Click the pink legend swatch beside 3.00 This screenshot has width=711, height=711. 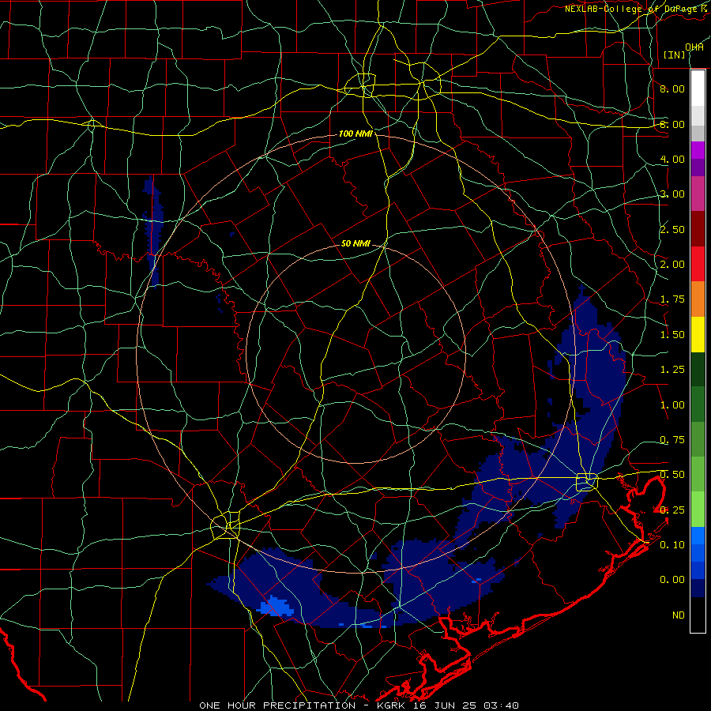coord(698,194)
